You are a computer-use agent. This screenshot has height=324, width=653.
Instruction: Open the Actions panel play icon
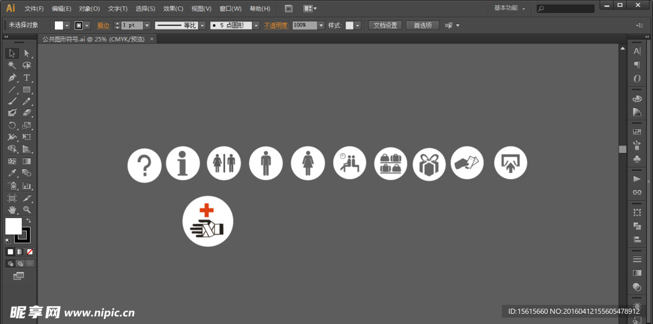(637, 179)
